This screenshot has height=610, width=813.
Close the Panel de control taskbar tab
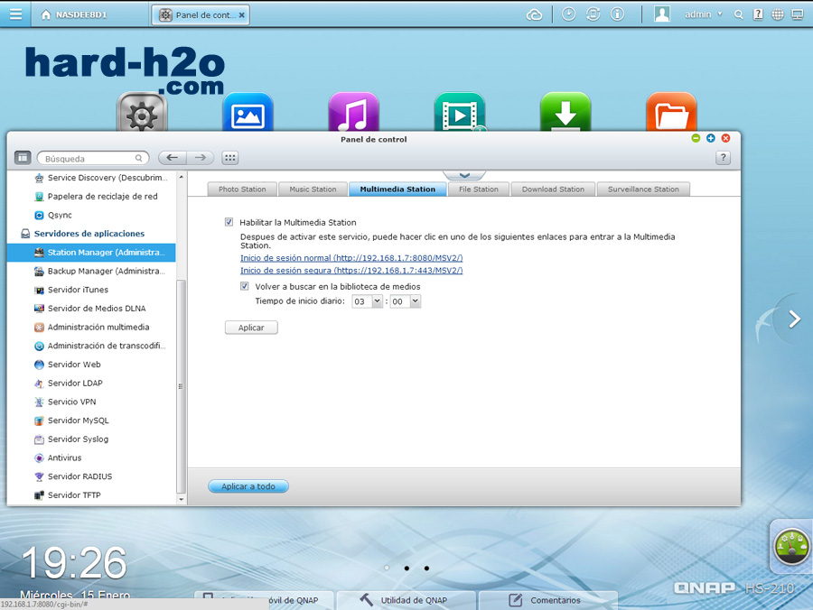pyautogui.click(x=241, y=15)
